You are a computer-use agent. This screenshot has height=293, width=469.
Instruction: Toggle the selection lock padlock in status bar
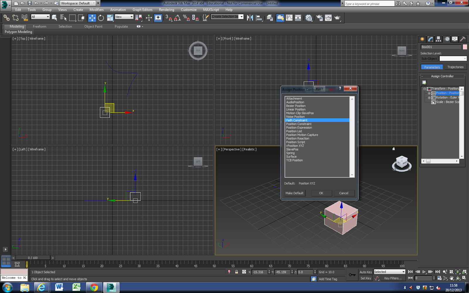[237, 272]
